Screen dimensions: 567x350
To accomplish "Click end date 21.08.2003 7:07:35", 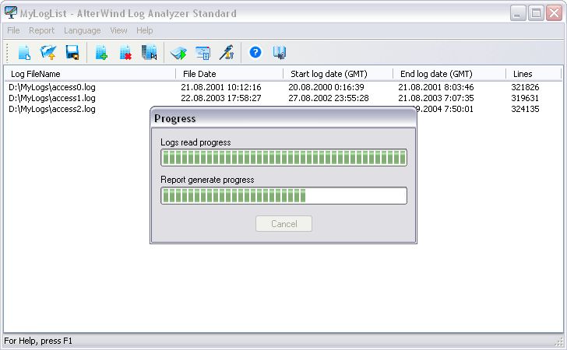I will coord(435,98).
